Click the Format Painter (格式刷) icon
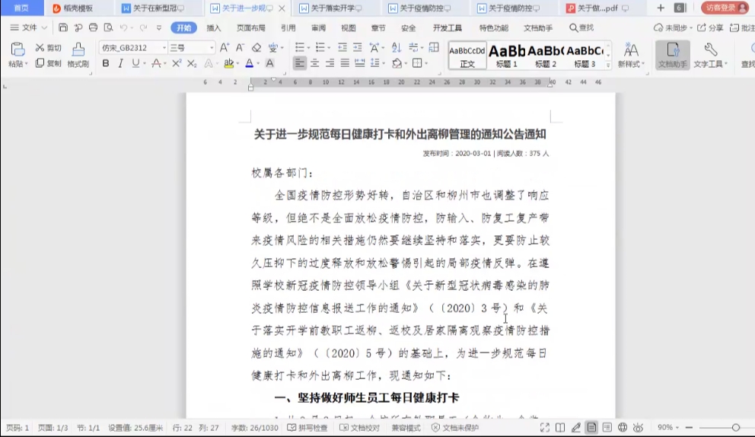This screenshot has width=755, height=437. [78, 50]
